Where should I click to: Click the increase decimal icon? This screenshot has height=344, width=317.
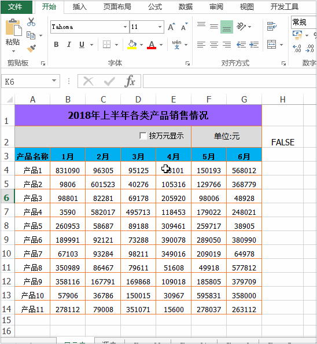(297, 48)
